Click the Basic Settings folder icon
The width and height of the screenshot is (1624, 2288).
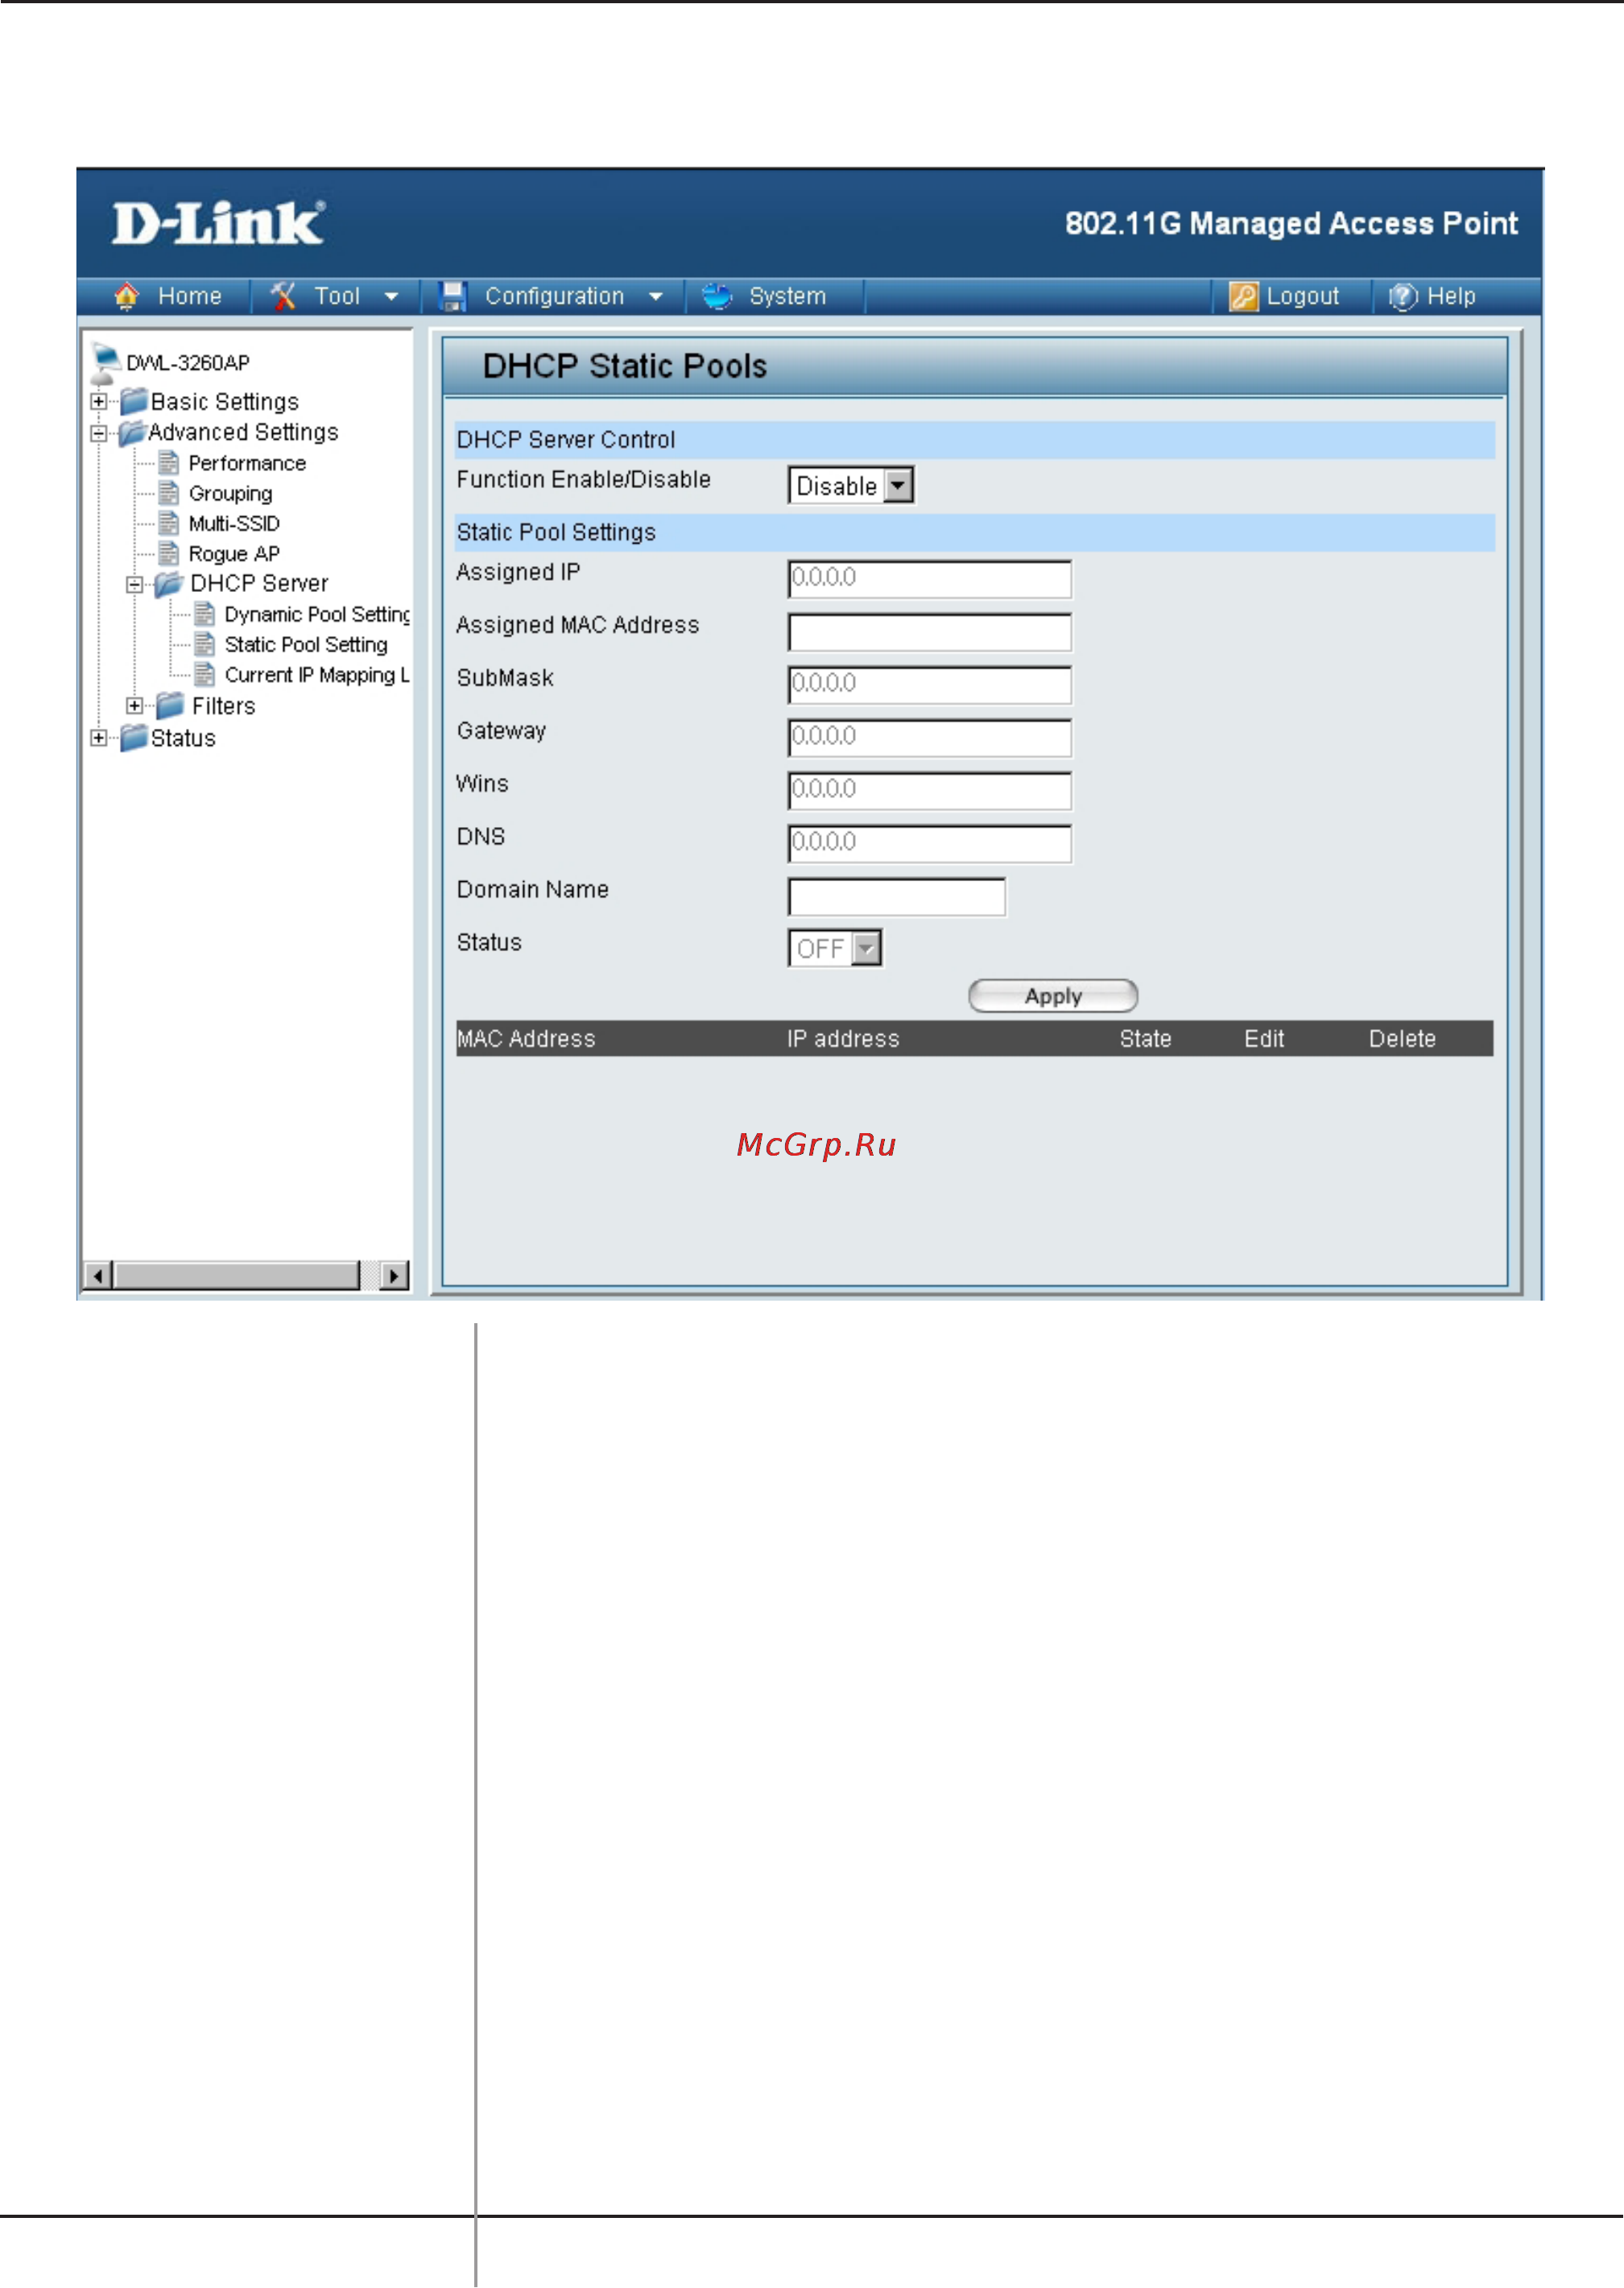(x=134, y=402)
